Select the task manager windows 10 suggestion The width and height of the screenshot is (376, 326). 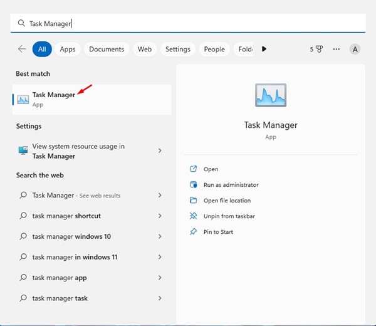click(x=92, y=236)
